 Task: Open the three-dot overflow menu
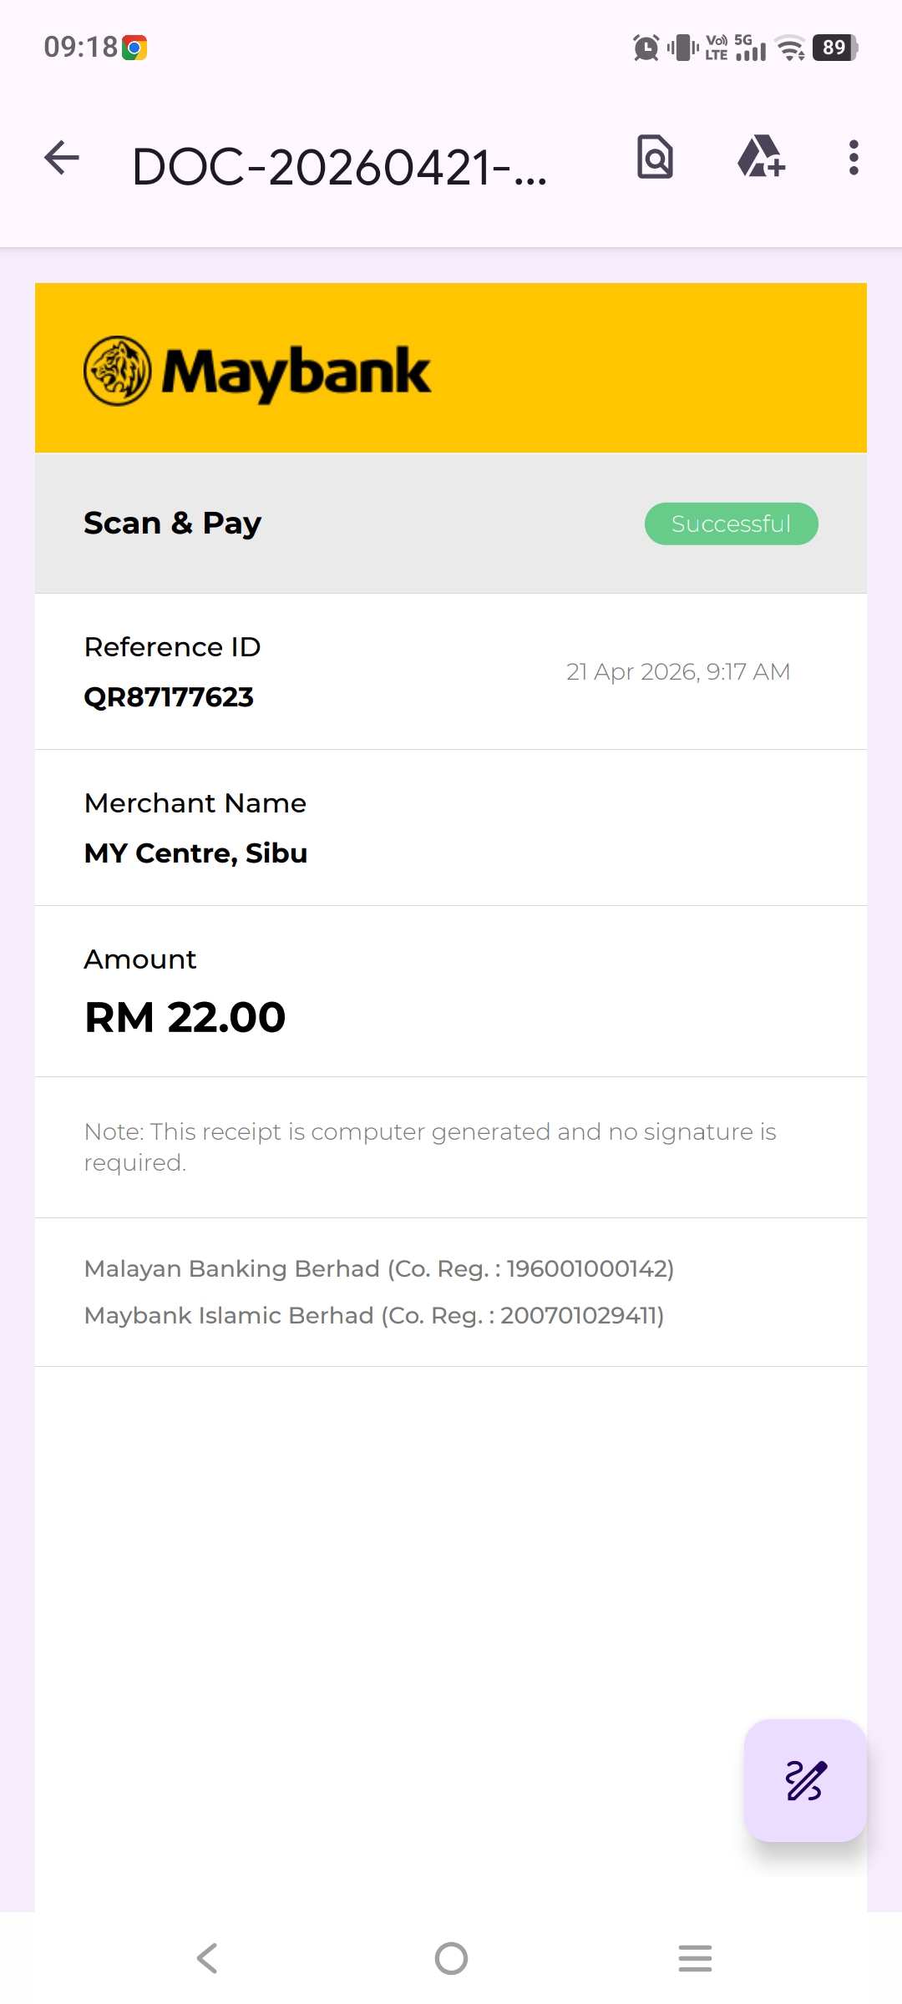click(853, 158)
